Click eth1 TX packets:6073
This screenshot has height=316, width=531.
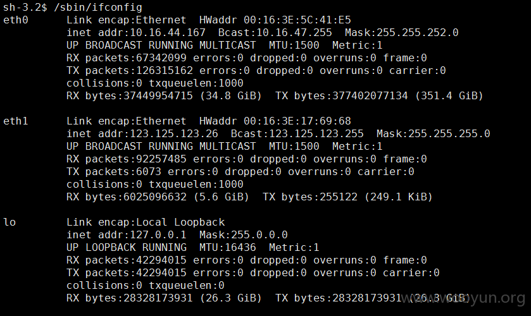click(114, 171)
